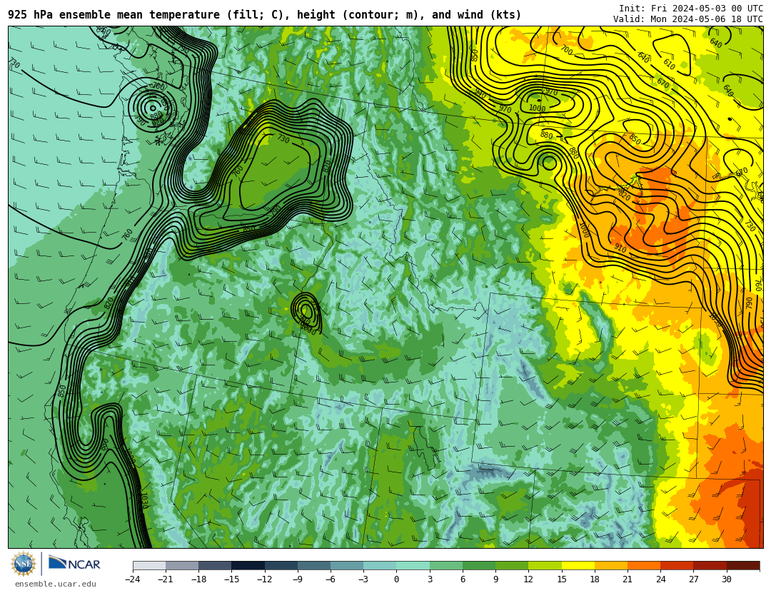The width and height of the screenshot is (771, 593).
Task: Select the map title starting '925 hPa ensemble mean'
Action: [265, 15]
